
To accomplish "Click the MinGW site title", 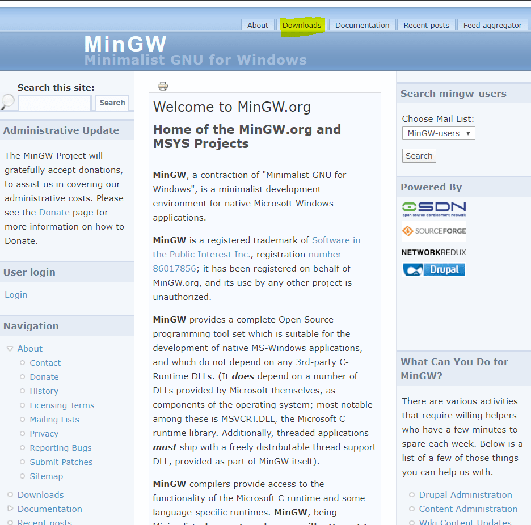I will tap(125, 44).
